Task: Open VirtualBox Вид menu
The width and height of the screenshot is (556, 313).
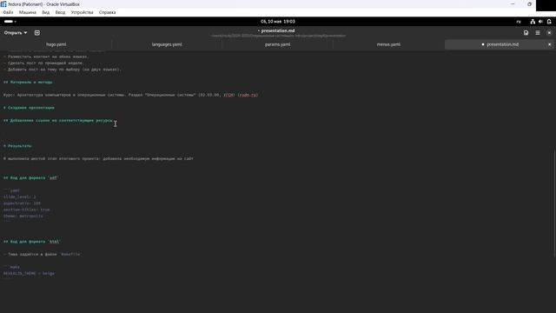Action: (46, 12)
